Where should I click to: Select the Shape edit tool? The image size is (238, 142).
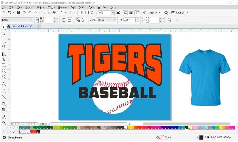[4, 33]
